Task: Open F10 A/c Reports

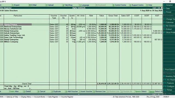Action: [x=169, y=80]
